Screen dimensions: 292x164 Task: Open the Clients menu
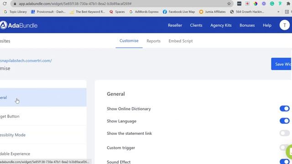click(196, 26)
